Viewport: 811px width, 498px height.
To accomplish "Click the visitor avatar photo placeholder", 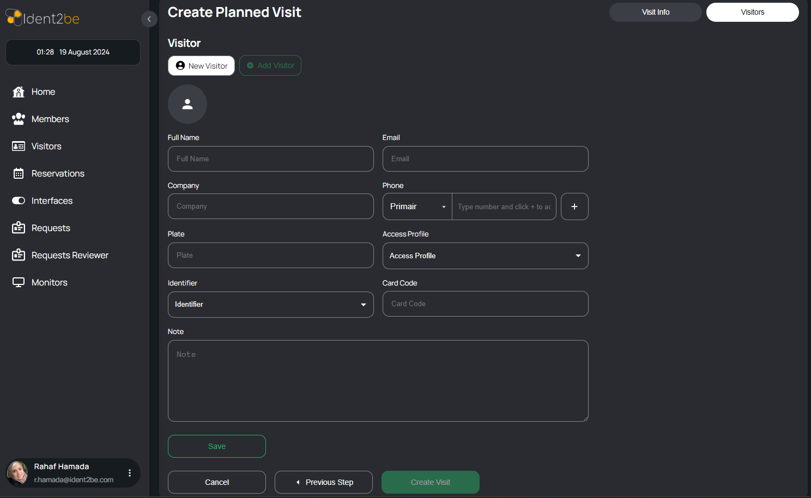I will 187,104.
